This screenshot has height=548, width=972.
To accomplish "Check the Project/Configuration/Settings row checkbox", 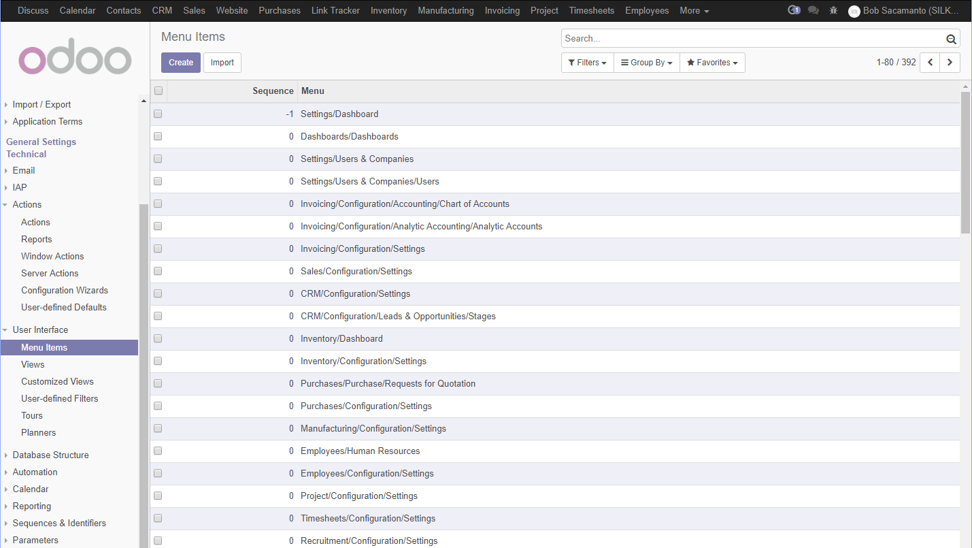I will tap(158, 496).
